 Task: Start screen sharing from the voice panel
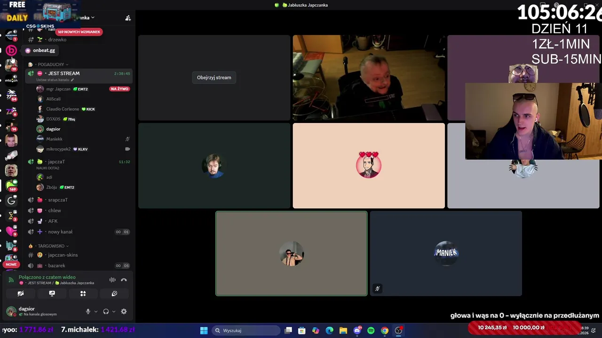tap(52, 293)
